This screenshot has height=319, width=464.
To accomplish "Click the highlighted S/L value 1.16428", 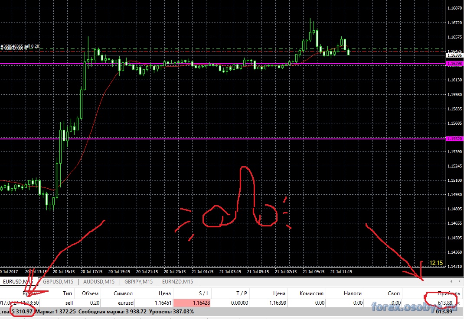I will pos(192,303).
